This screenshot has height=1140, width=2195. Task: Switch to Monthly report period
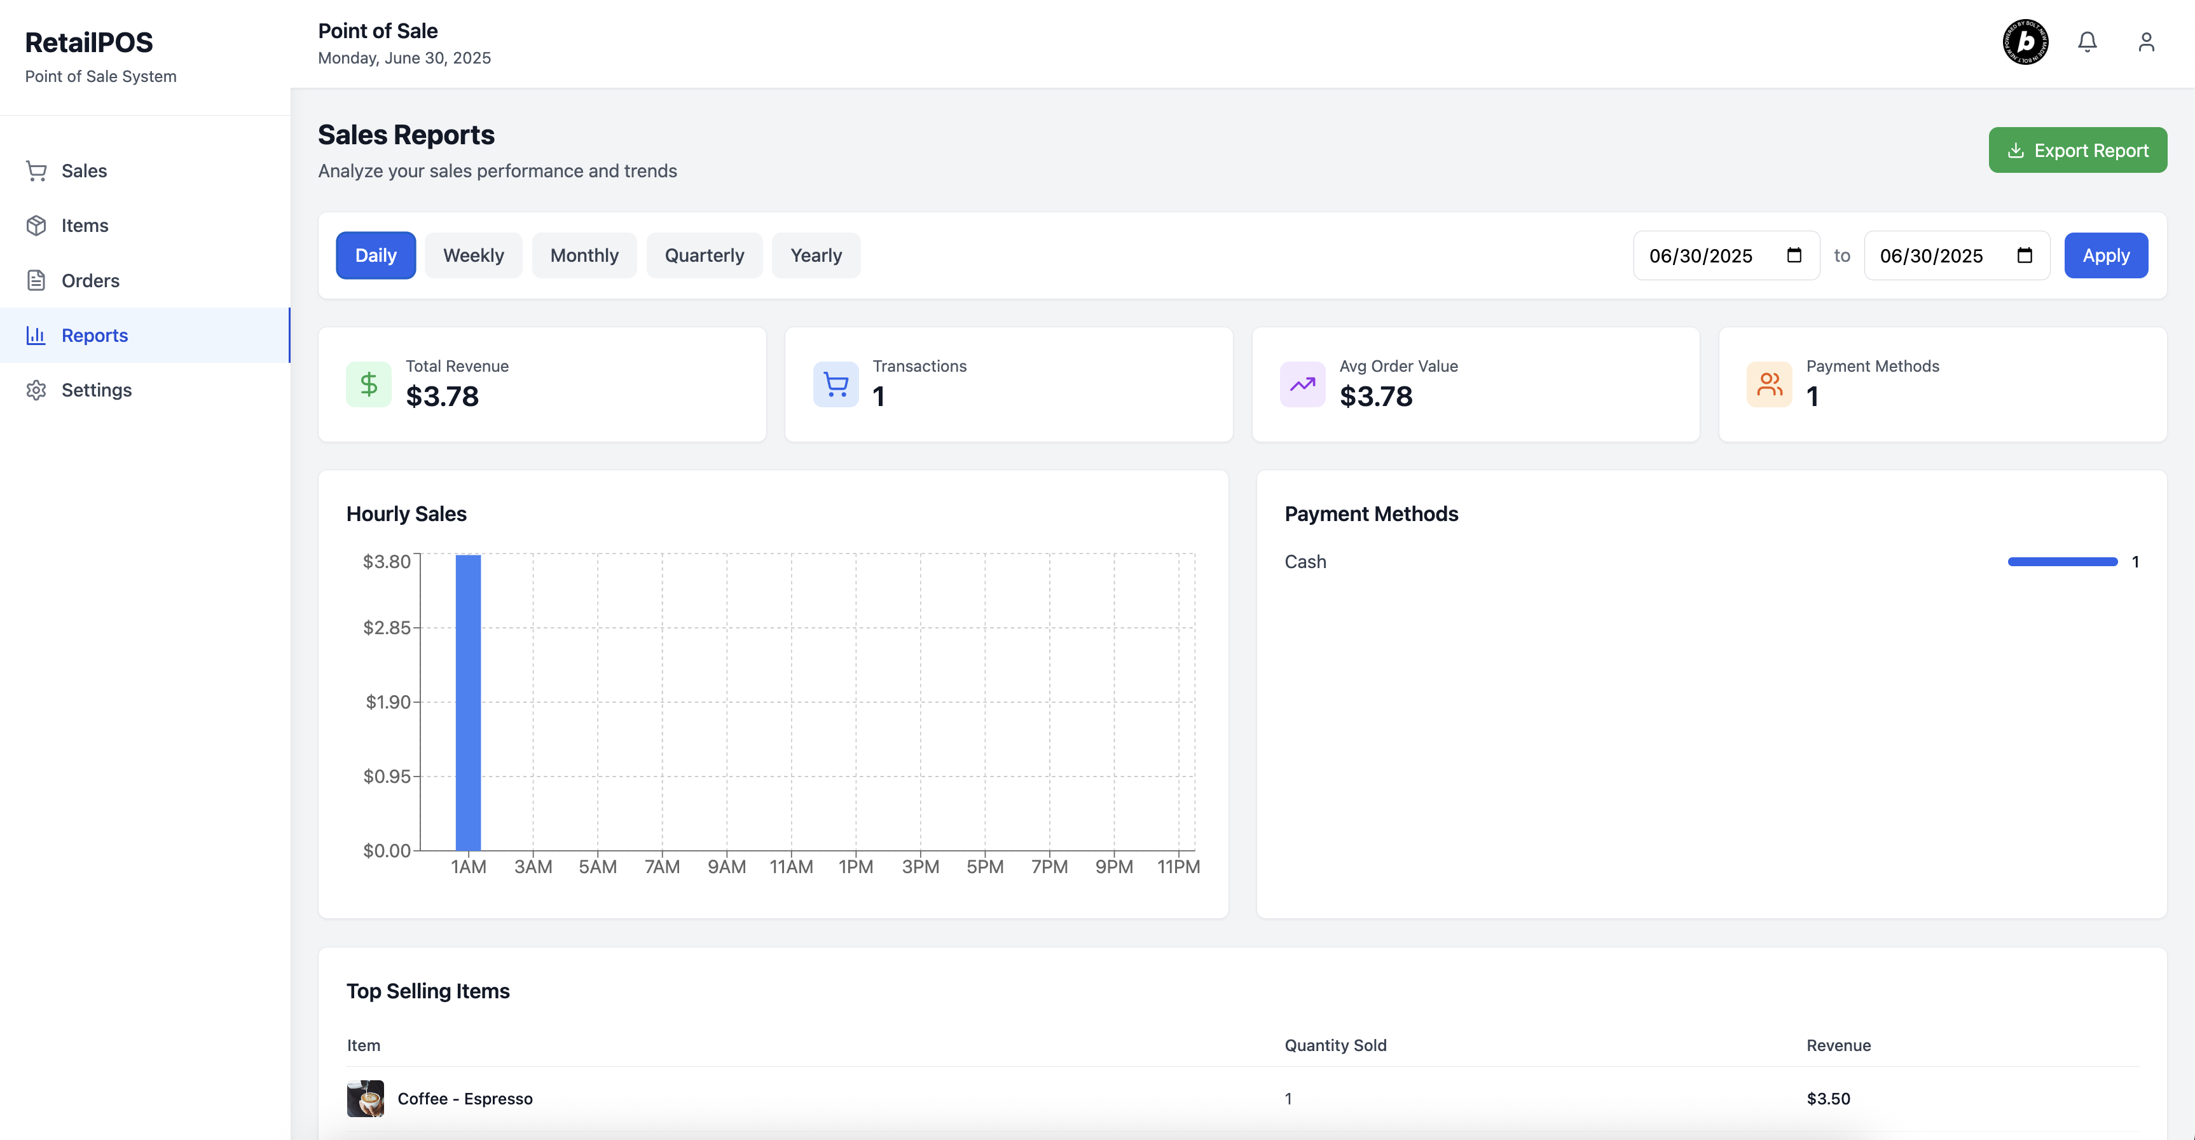[x=584, y=255]
